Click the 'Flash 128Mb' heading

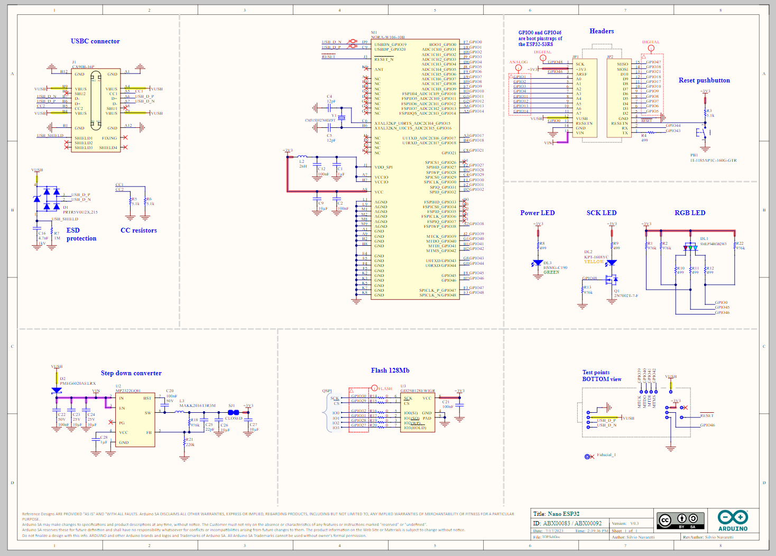[x=390, y=370]
